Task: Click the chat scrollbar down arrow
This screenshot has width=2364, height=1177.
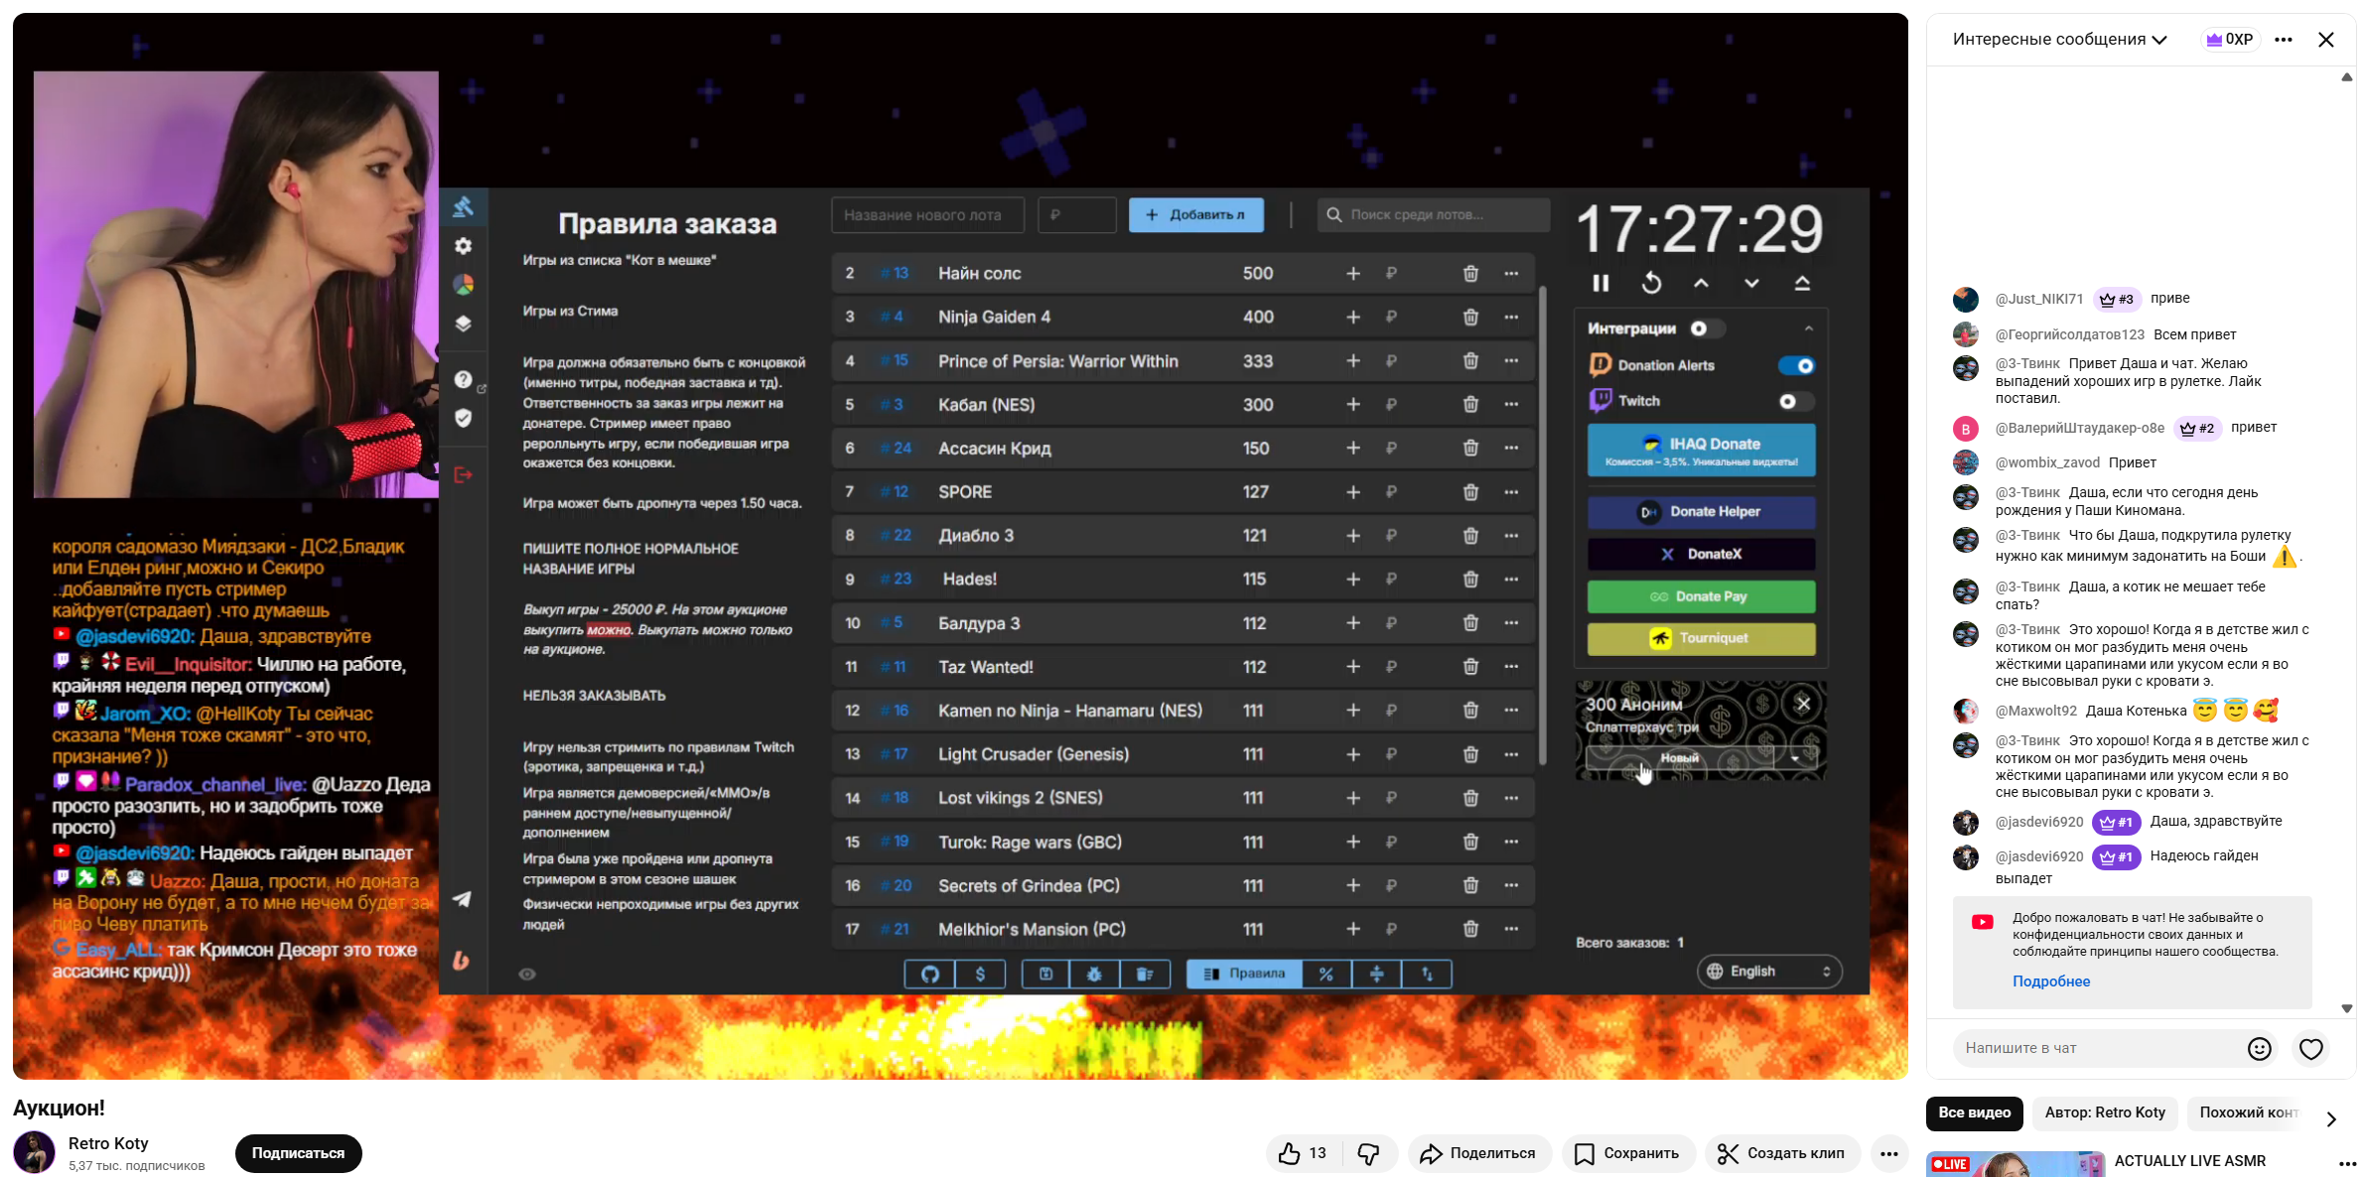Action: coord(2347,1008)
